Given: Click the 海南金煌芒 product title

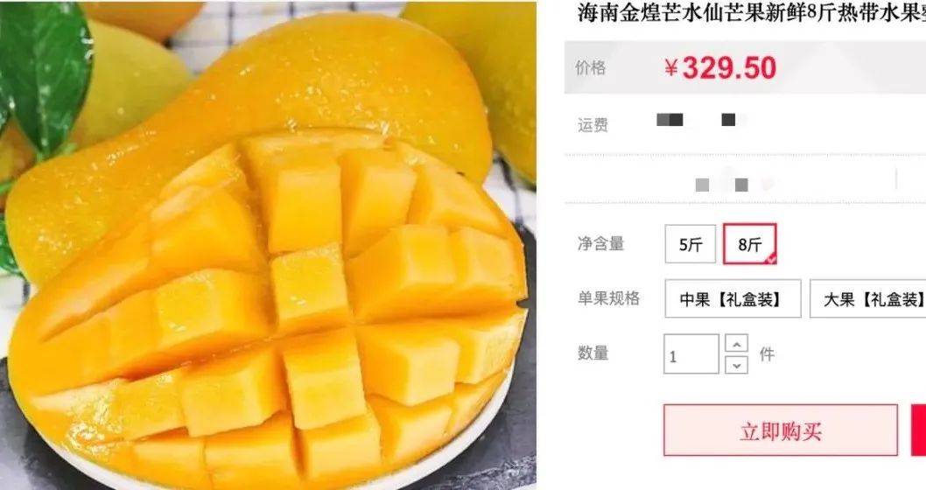Looking at the screenshot, I should (x=751, y=13).
